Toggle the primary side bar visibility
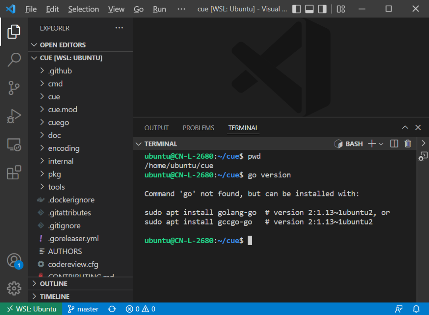The image size is (429, 315). [x=296, y=8]
